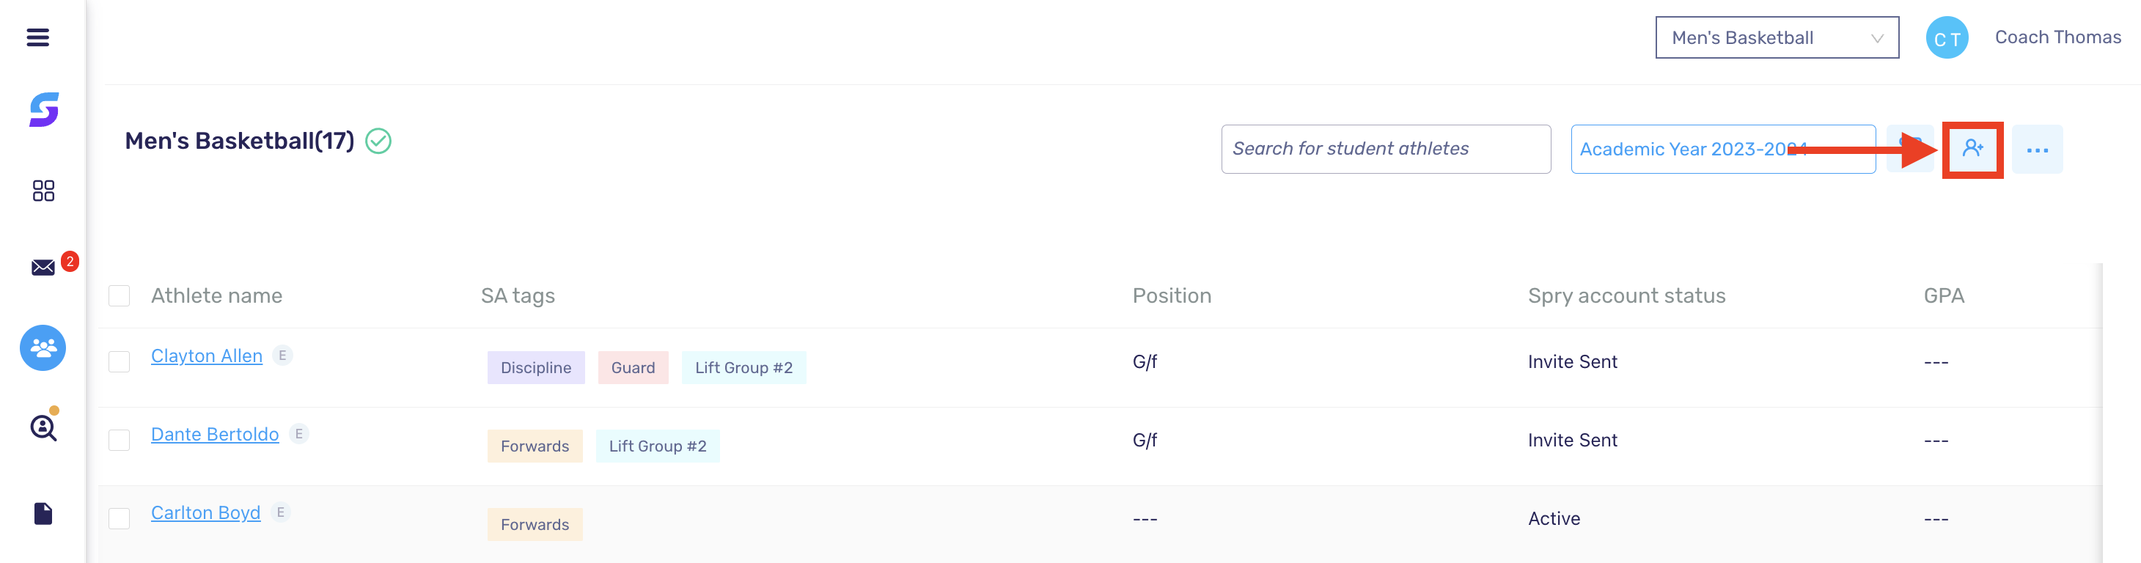Screen dimensions: 2141x563
Task: Check the box for Dante Bertoldo
Action: pyautogui.click(x=119, y=440)
